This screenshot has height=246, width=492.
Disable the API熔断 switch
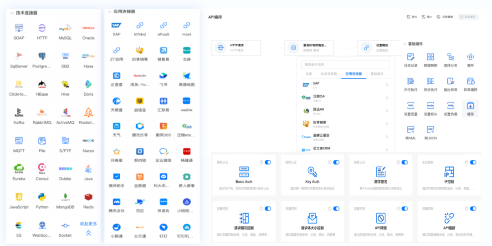click(473, 208)
